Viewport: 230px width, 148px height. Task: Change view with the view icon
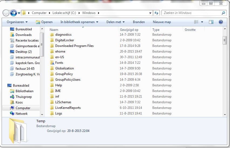tap(196, 22)
